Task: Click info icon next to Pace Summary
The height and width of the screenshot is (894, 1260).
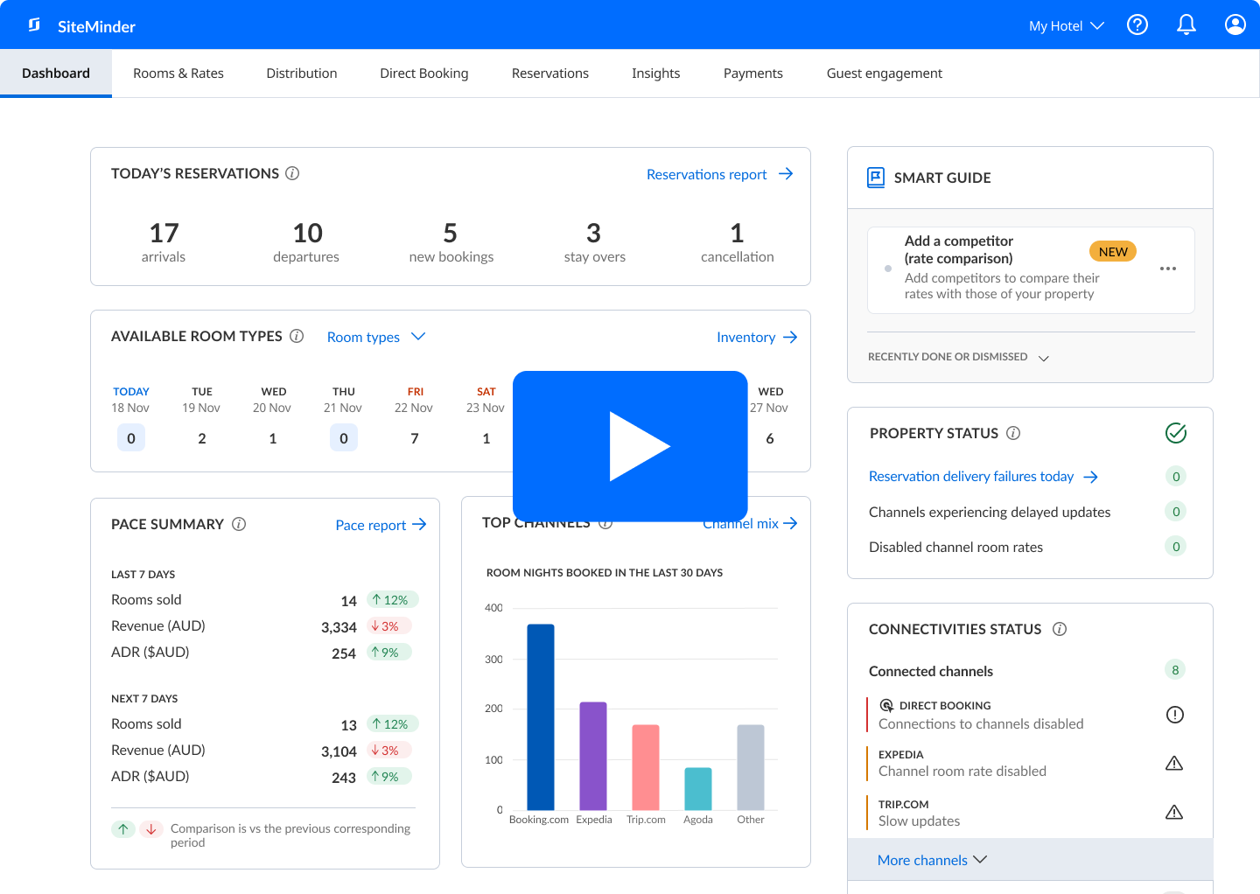Action: [x=239, y=524]
